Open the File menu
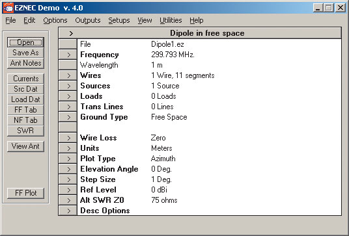The width and height of the screenshot is (349, 236). click(x=10, y=20)
